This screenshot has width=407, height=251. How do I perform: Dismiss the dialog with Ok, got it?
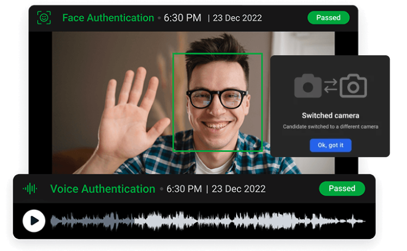[x=330, y=145]
